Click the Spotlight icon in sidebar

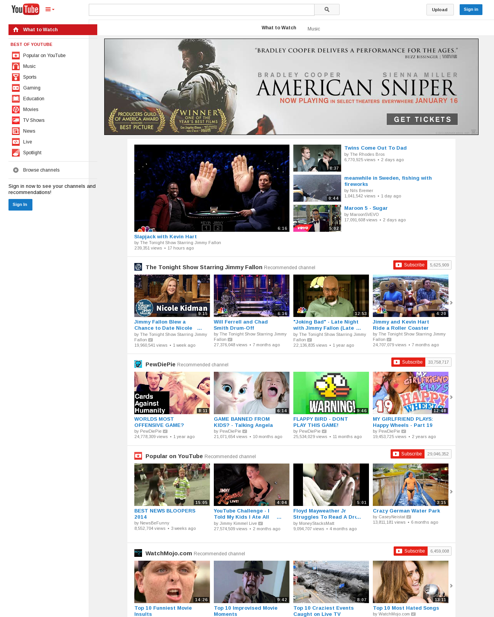coord(16,153)
